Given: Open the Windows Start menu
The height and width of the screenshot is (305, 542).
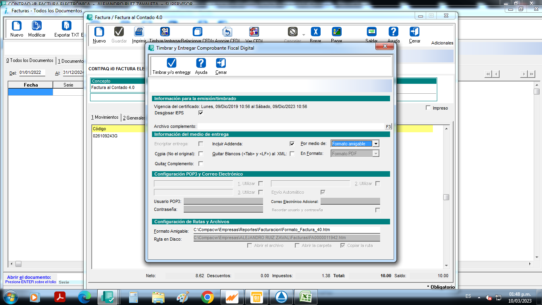Looking at the screenshot, I should point(10,297).
